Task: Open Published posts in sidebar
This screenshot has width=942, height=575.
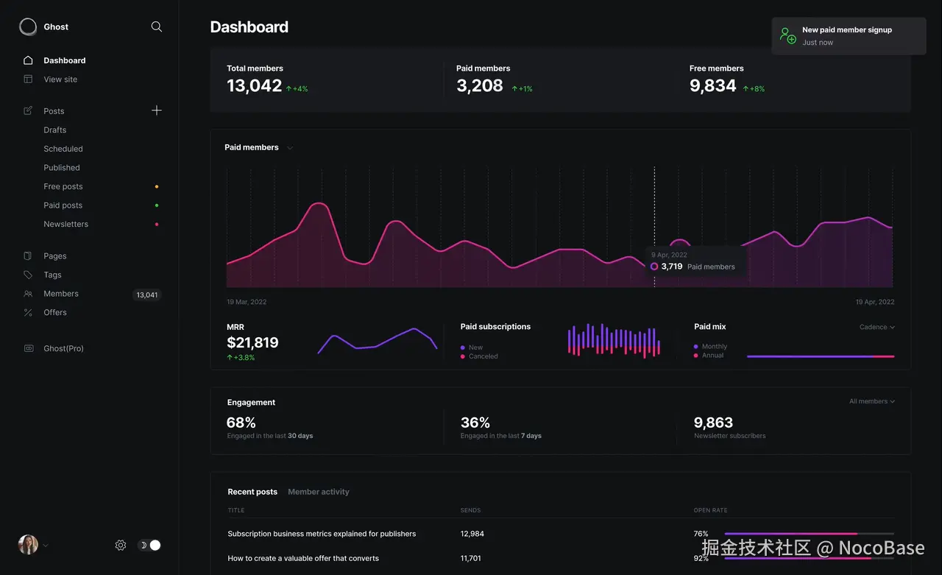Action: [x=62, y=168]
